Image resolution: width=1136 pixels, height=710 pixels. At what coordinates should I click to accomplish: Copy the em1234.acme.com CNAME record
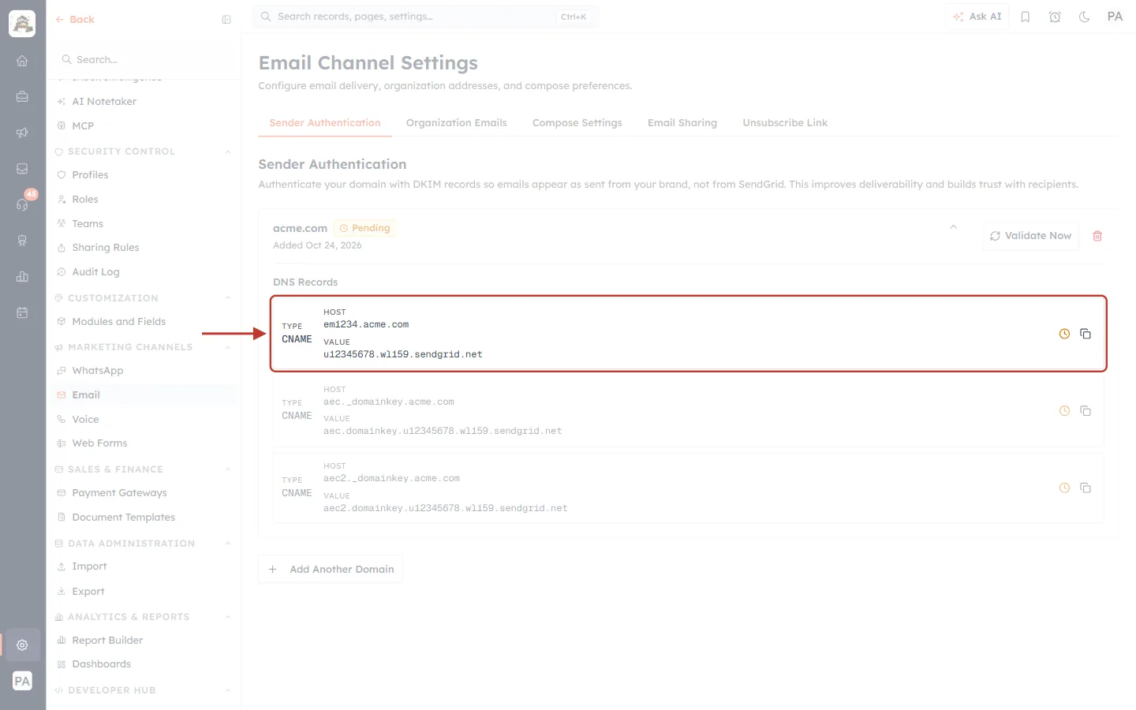tap(1086, 334)
